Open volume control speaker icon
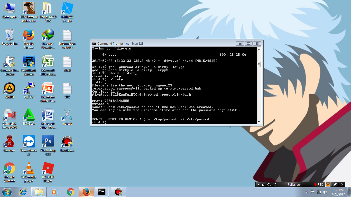351x197 pixels. click(x=325, y=192)
